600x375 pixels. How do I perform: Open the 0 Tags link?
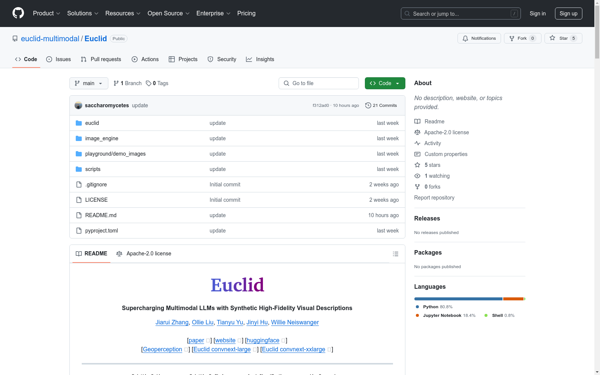point(157,83)
